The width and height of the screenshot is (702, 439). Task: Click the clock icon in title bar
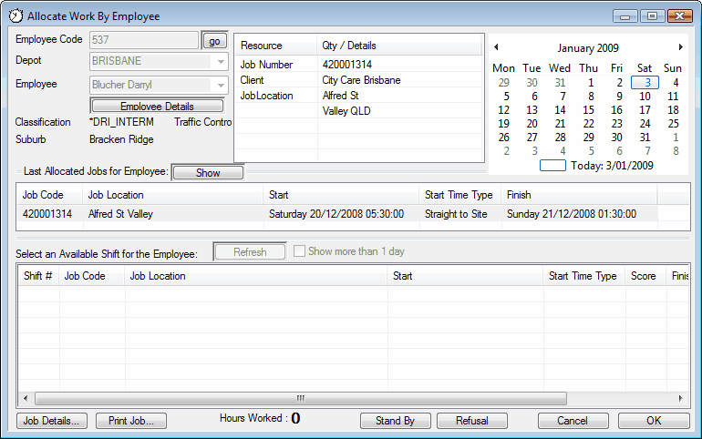(x=15, y=15)
